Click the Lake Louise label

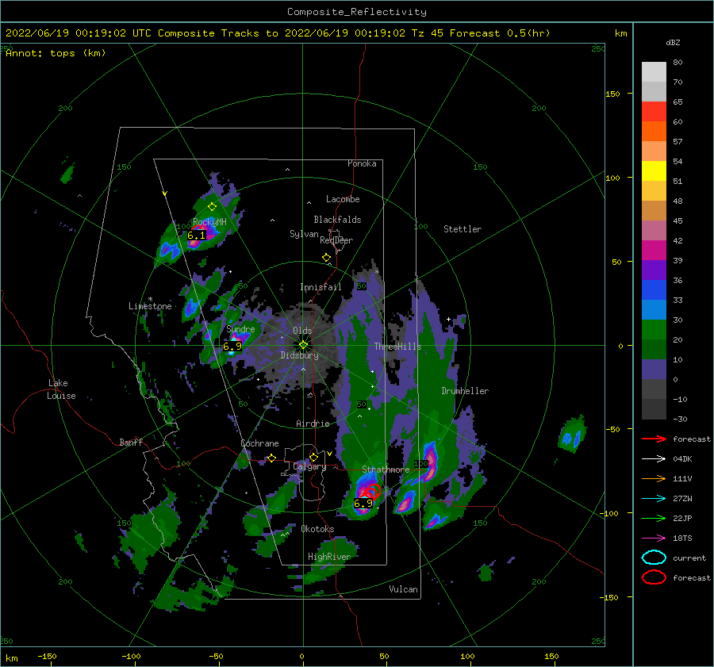[61, 389]
